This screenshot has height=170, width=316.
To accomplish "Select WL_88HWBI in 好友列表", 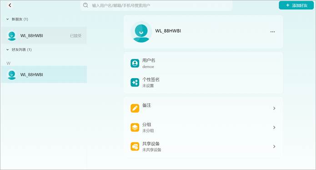I will [x=44, y=75].
